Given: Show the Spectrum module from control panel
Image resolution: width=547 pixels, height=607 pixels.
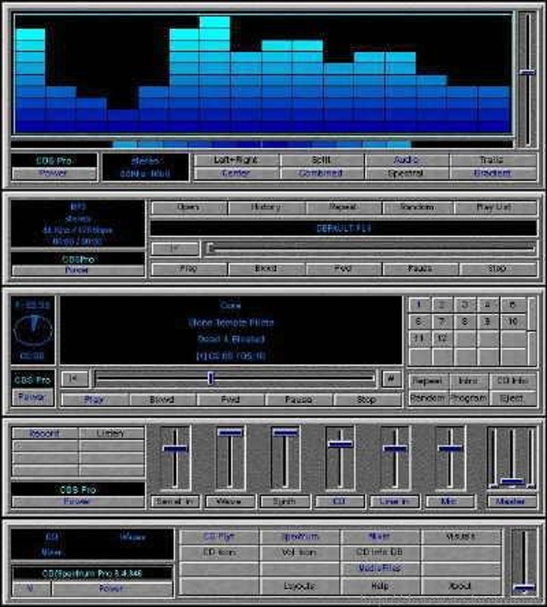Looking at the screenshot, I should point(300,537).
